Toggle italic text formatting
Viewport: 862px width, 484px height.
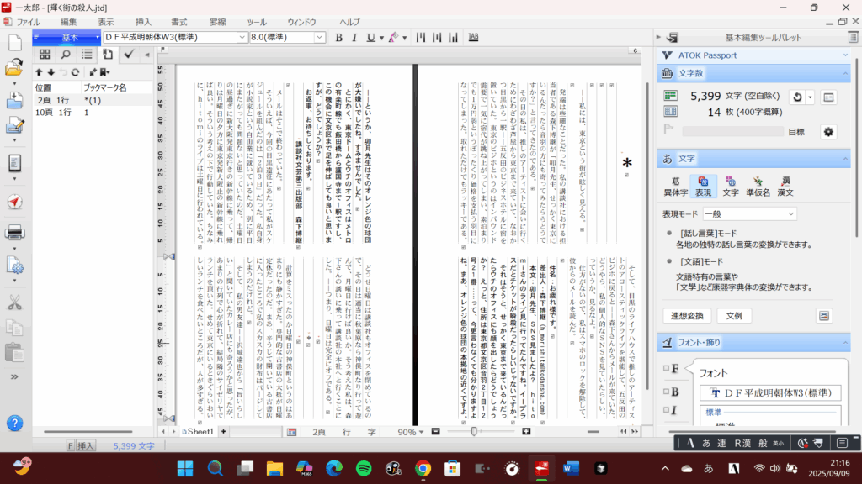click(354, 38)
